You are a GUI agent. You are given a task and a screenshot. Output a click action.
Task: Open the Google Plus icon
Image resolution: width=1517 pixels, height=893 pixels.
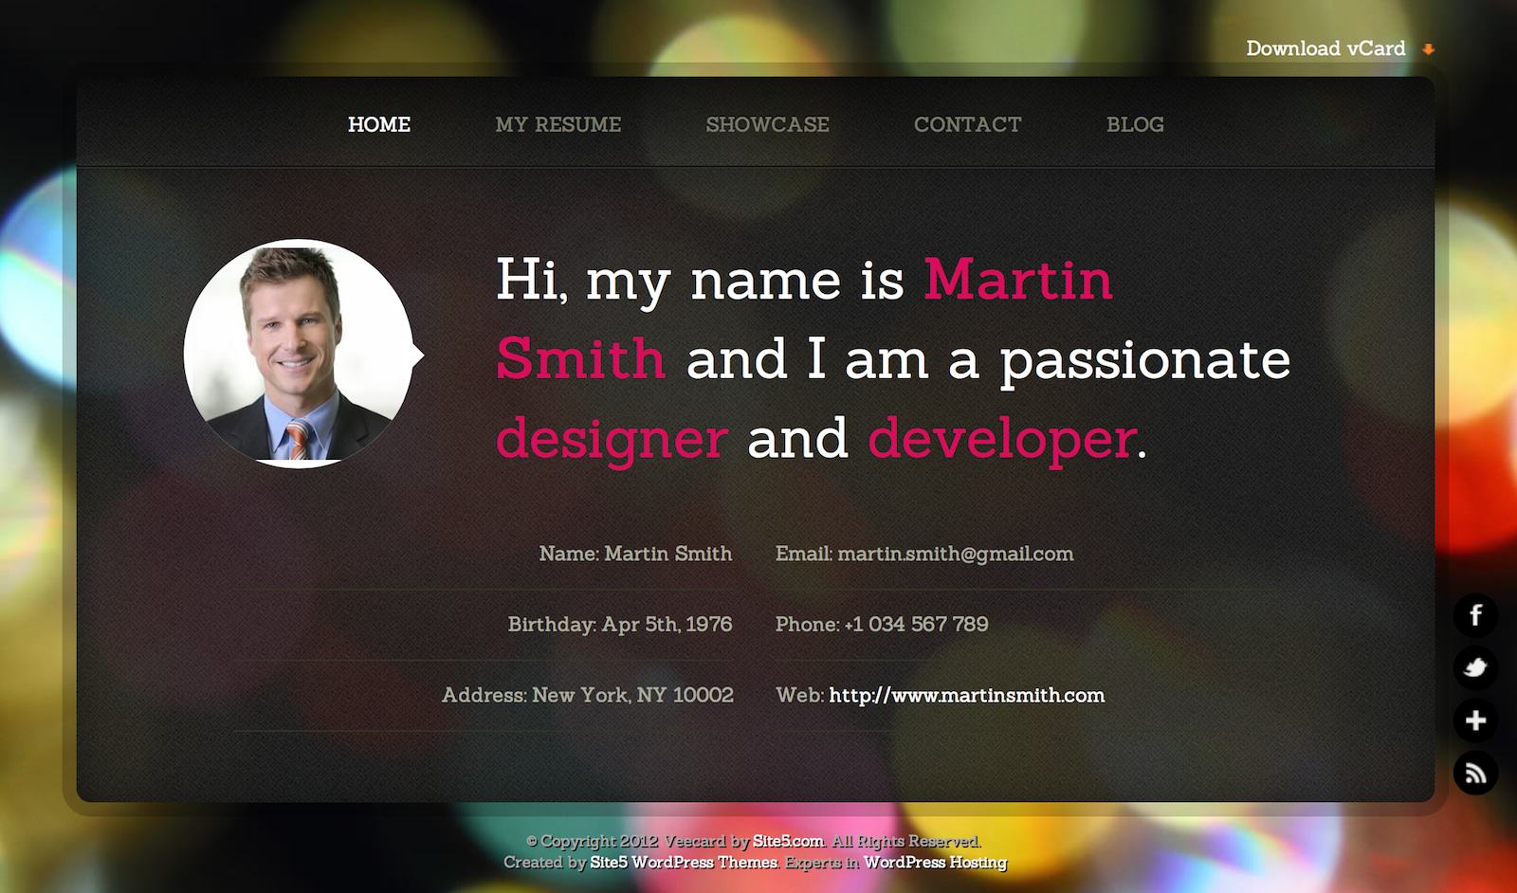point(1475,720)
